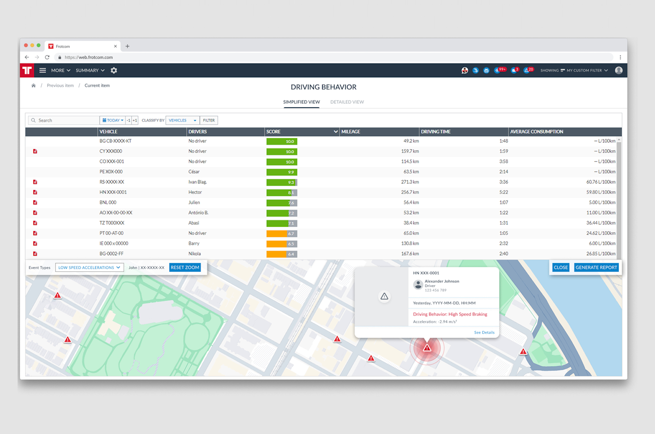Go to home via breadcrumb house icon
Viewport: 655px width, 434px height.
(x=33, y=86)
